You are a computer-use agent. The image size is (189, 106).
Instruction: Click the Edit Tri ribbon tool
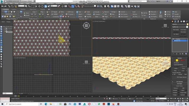(144, 13)
